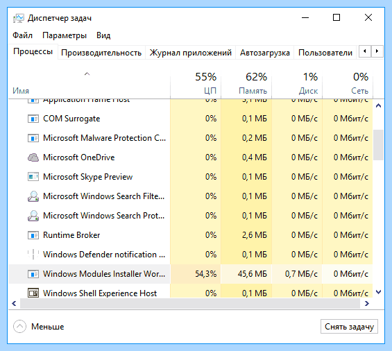Click the Снять задачу button

(x=349, y=327)
